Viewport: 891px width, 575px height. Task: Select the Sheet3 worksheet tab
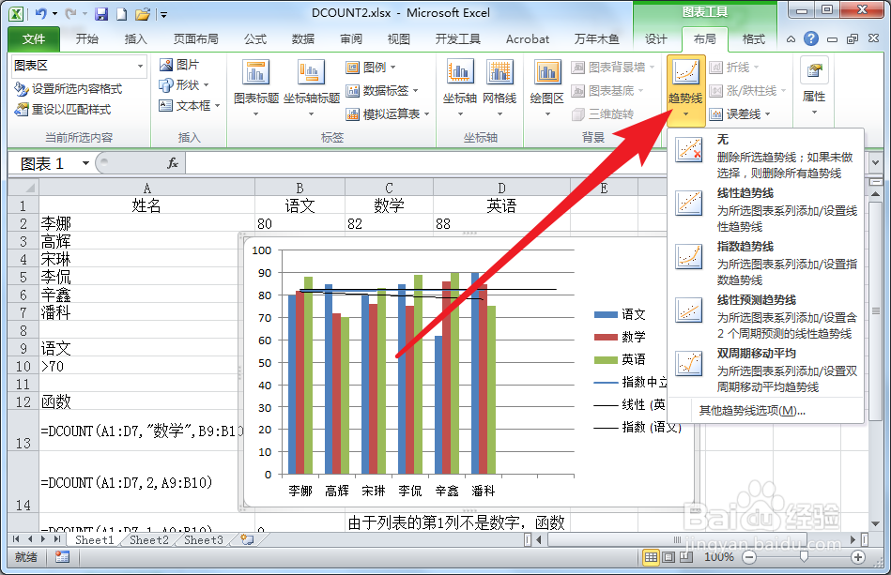(x=204, y=539)
